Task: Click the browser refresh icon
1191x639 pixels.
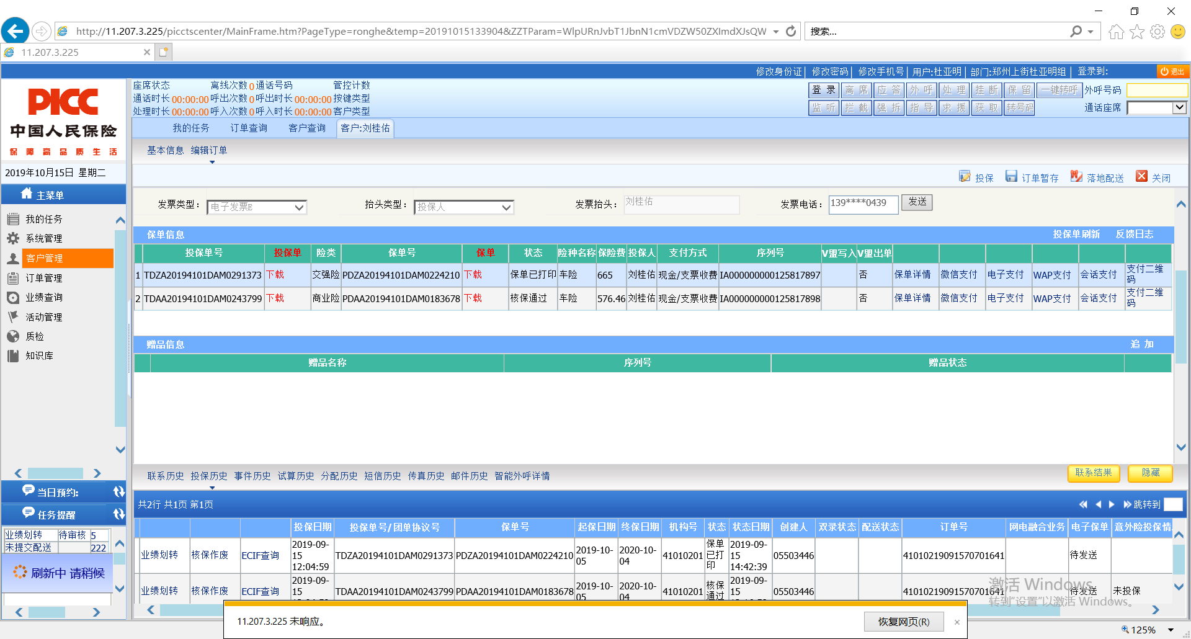Action: (x=791, y=32)
